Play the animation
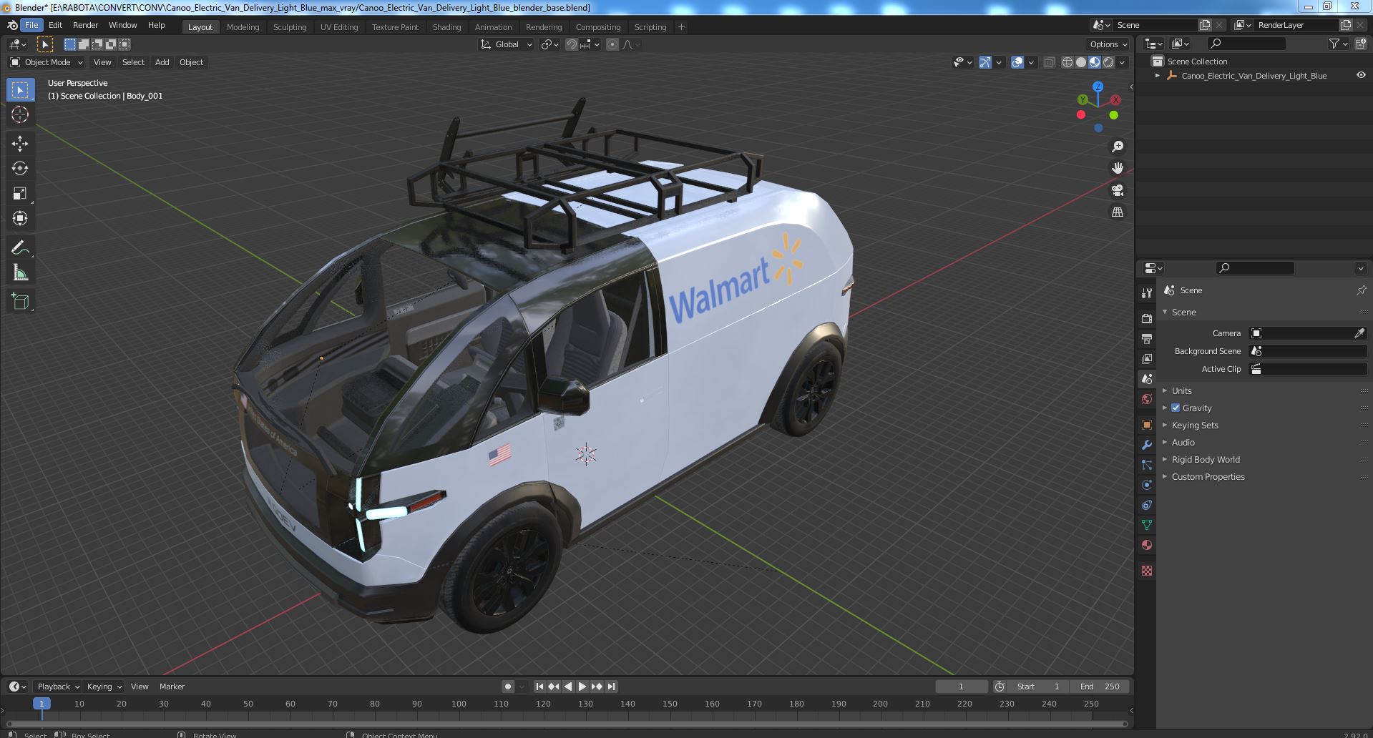The height and width of the screenshot is (738, 1373). tap(582, 687)
